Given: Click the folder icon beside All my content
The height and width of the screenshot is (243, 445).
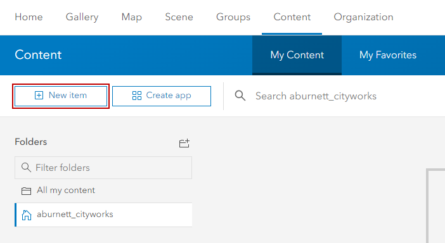Looking at the screenshot, I should [26, 191].
